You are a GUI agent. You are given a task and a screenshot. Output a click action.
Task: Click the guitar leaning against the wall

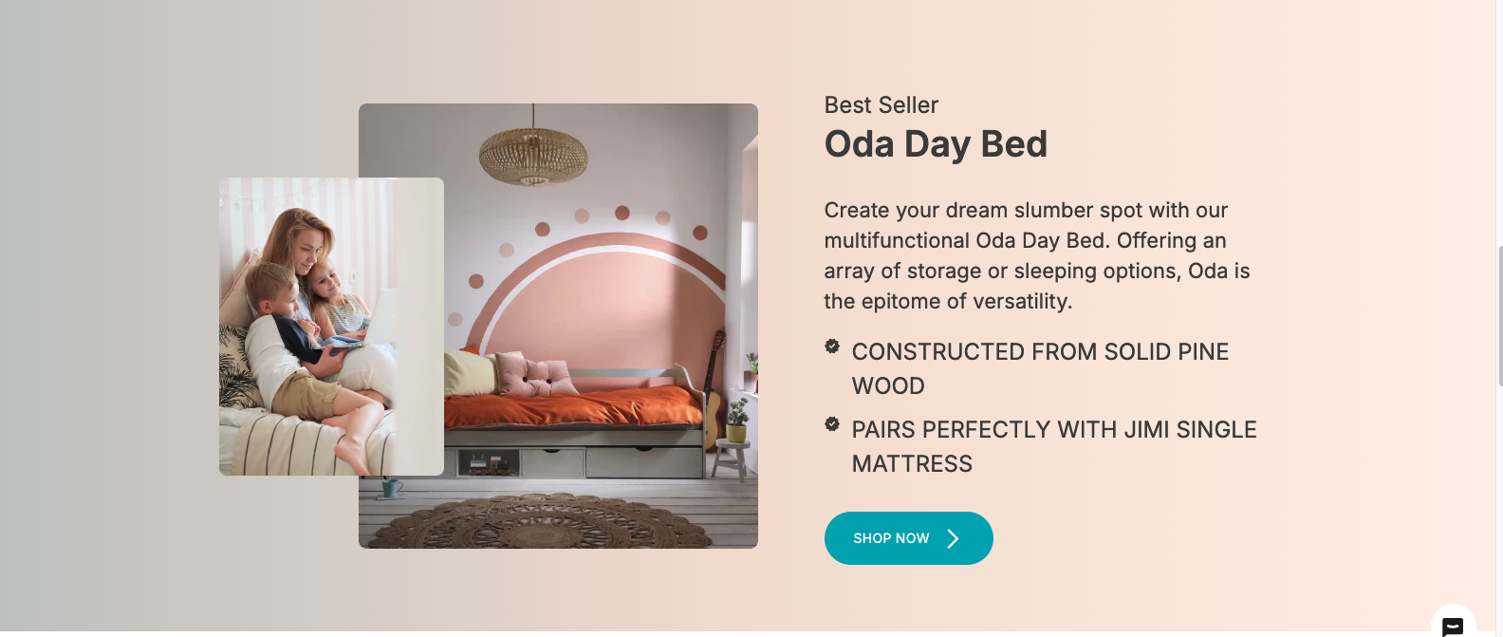point(714,391)
